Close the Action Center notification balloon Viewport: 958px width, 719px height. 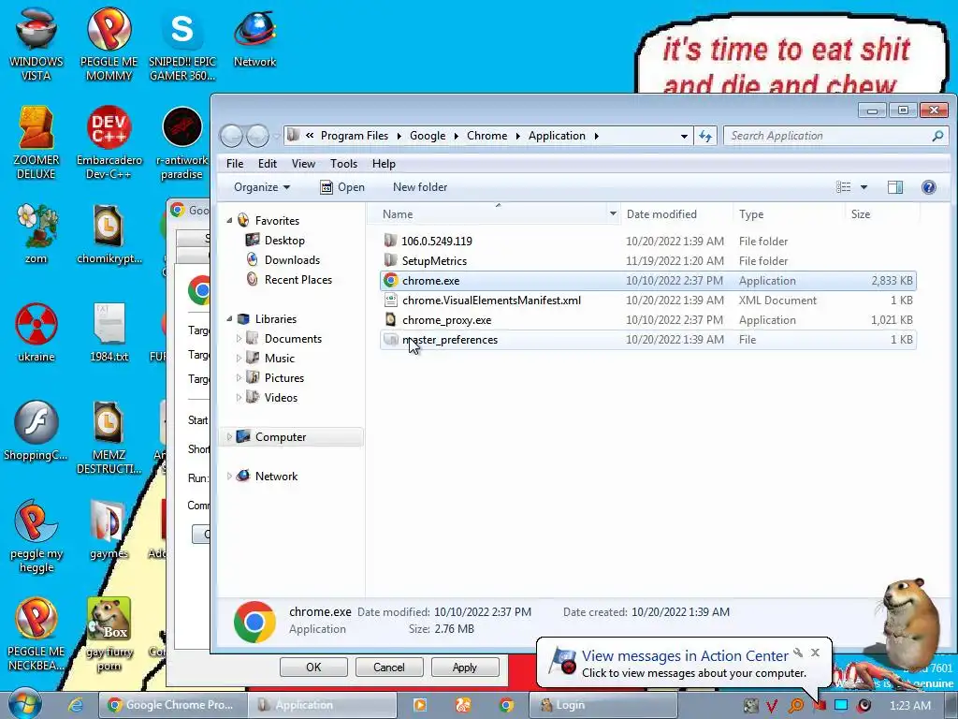(815, 653)
